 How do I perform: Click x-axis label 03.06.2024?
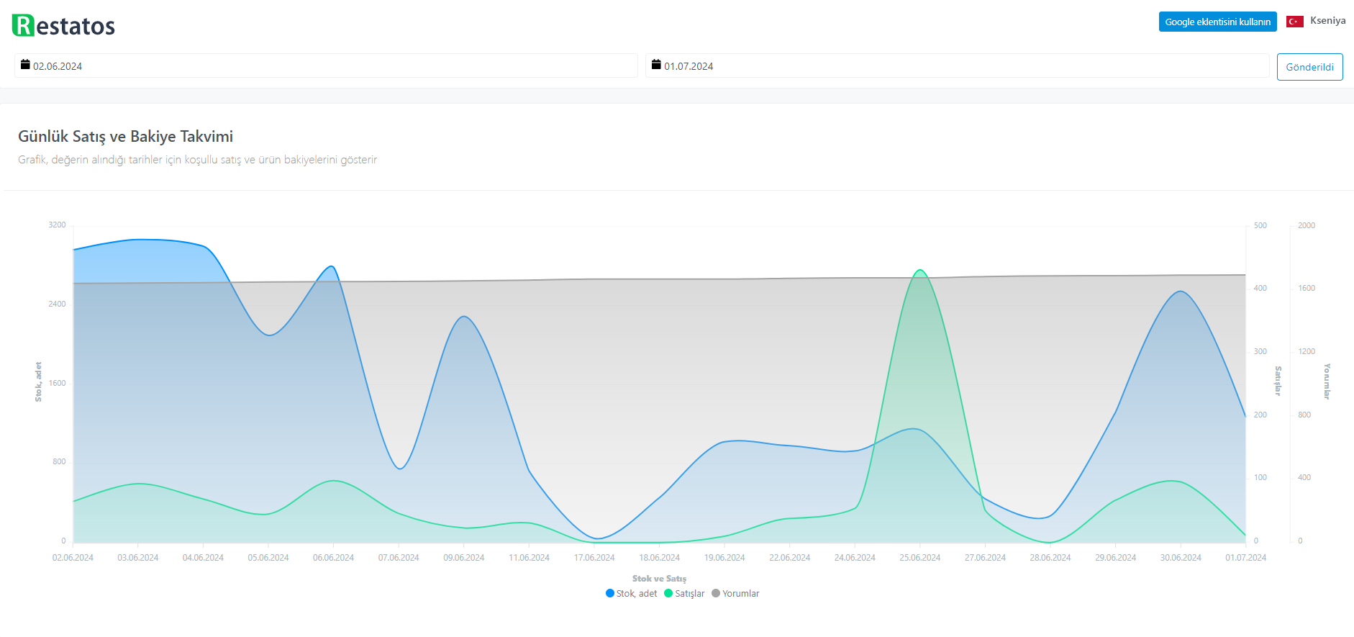(138, 558)
